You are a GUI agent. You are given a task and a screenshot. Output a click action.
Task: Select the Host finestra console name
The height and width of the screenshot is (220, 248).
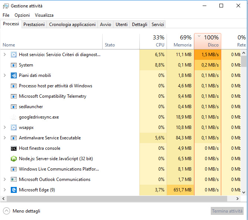coord(39,148)
